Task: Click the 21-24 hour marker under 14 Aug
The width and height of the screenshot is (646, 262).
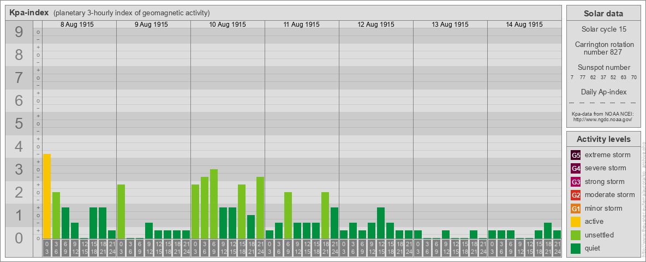Action: pyautogui.click(x=557, y=248)
